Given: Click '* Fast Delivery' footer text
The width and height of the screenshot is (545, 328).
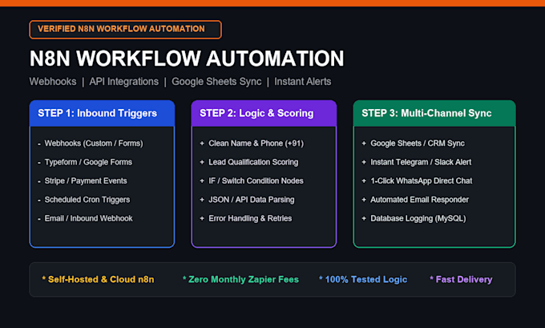Looking at the screenshot, I should click(x=461, y=280).
